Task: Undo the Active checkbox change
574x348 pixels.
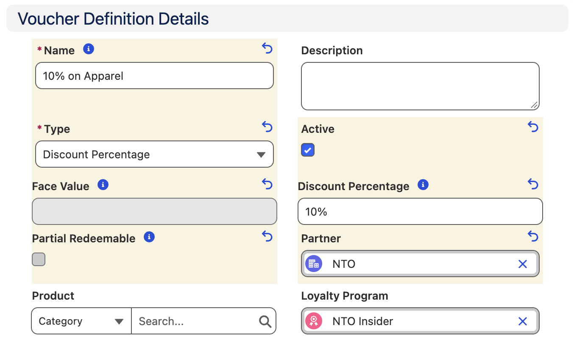Action: coord(533,126)
